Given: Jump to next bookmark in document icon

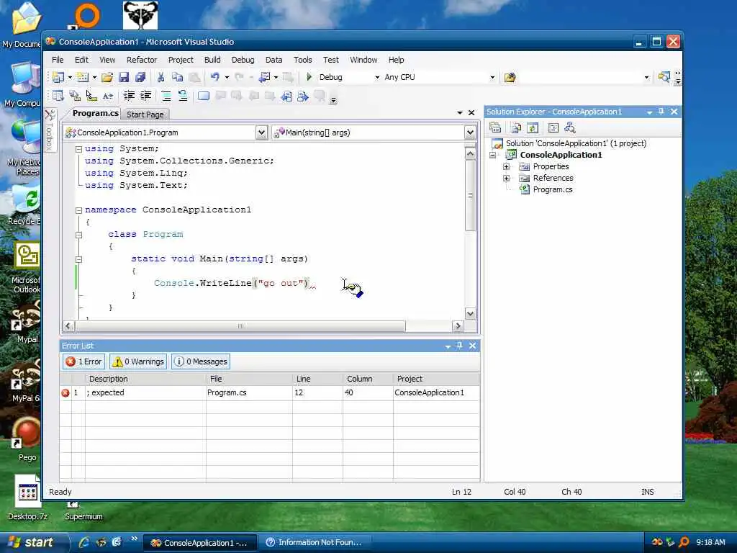Looking at the screenshot, I should pyautogui.click(x=303, y=96).
